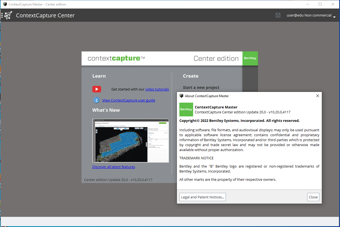The height and width of the screenshot is (227, 340).
Task: Click the ContextCapture Center title text
Action: 45,15
